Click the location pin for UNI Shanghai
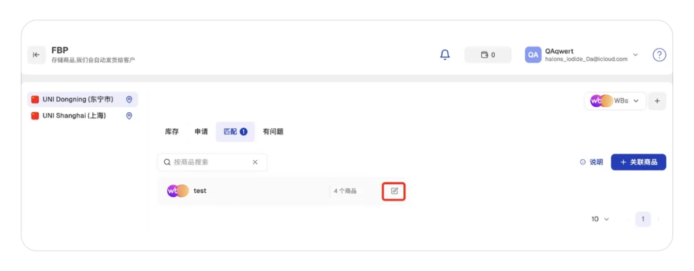The width and height of the screenshot is (694, 271). [129, 116]
